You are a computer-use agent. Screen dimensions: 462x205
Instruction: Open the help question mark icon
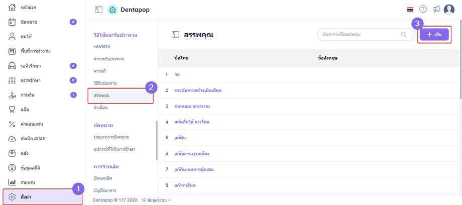pos(423,10)
